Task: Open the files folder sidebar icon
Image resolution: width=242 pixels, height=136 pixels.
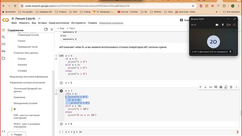Action: click(x=3, y=58)
